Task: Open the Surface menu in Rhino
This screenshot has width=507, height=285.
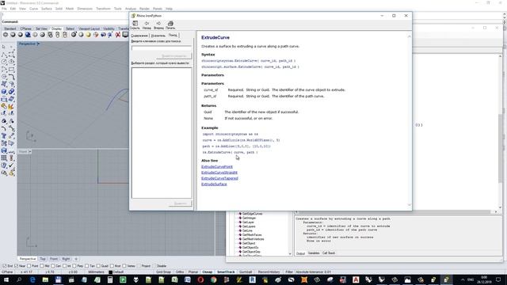Action: [x=47, y=9]
